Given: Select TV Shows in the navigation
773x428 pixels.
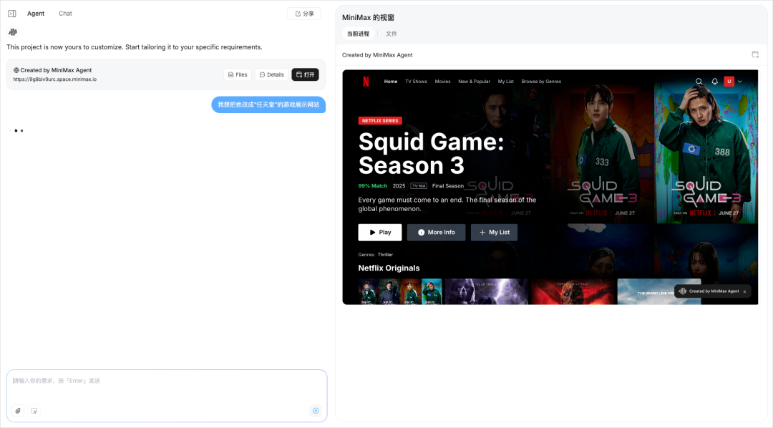Looking at the screenshot, I should click(416, 82).
